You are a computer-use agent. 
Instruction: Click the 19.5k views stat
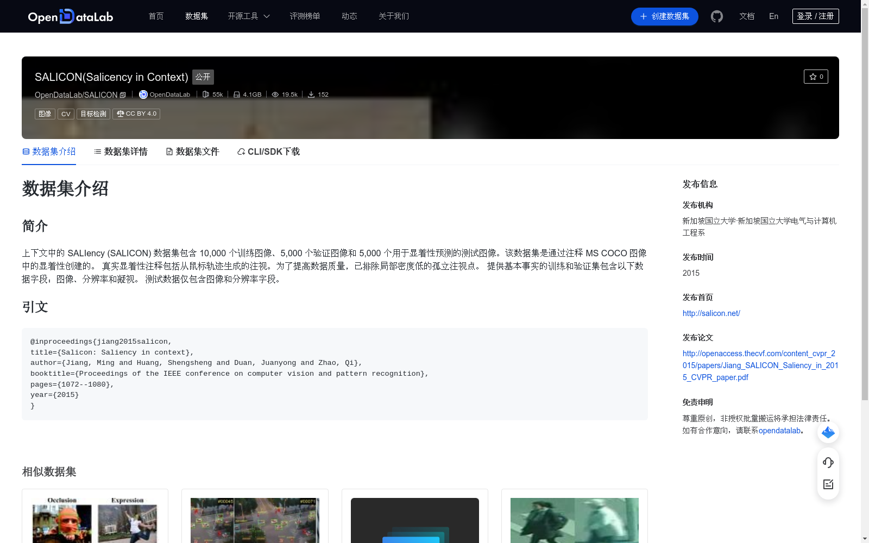point(285,94)
